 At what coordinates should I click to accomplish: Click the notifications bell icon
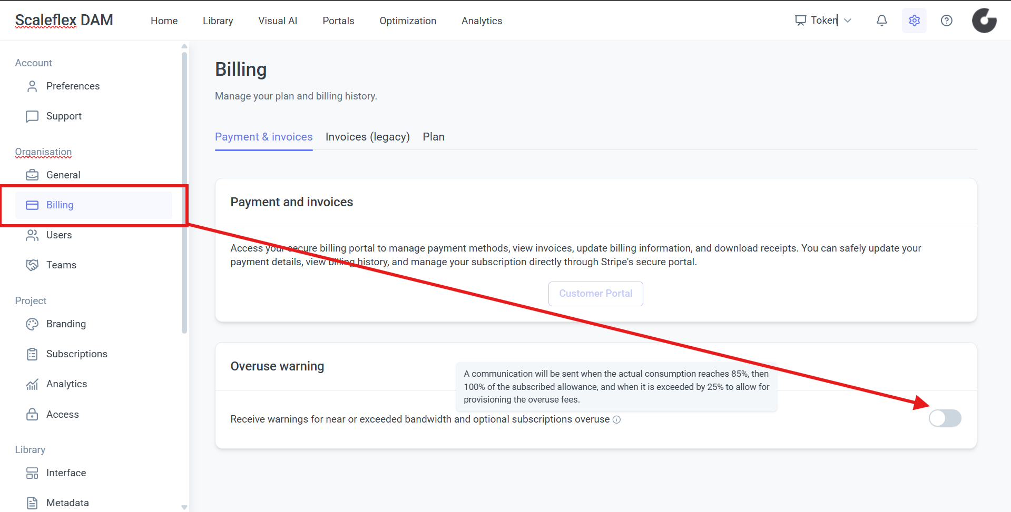[881, 21]
